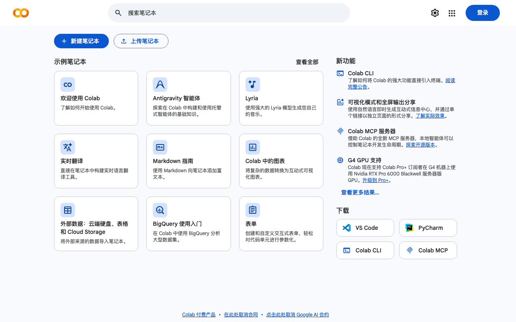This screenshot has width=516, height=322.
Task: Click the Colab 中的图表 chart icon
Action: pyautogui.click(x=253, y=147)
